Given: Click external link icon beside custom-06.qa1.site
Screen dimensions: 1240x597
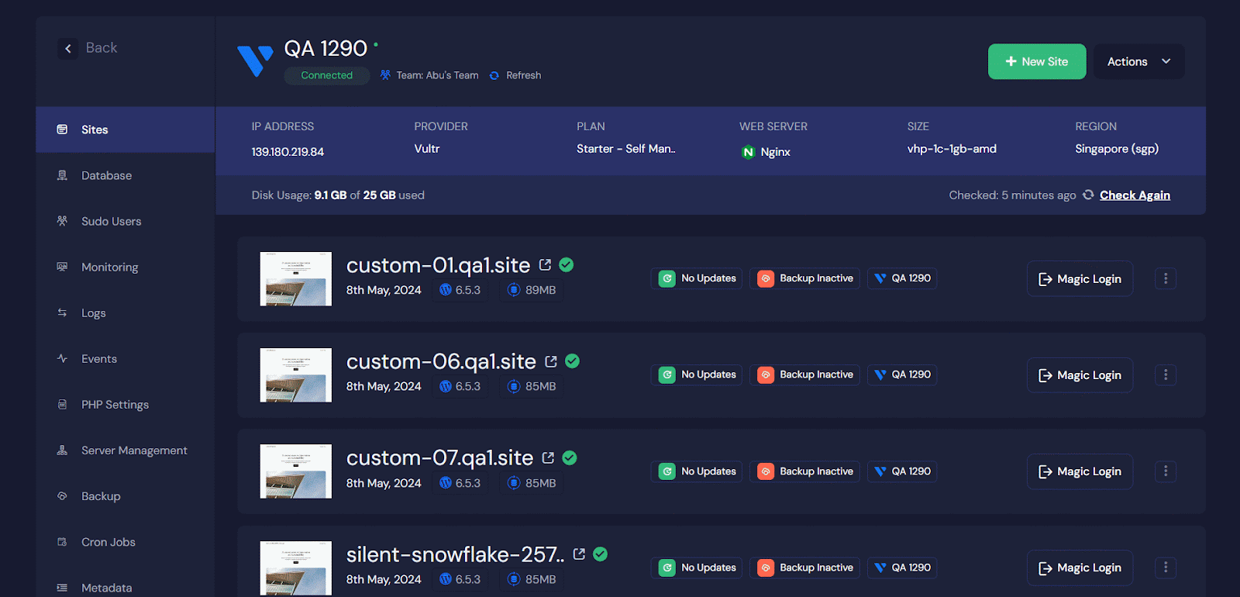Looking at the screenshot, I should [x=551, y=361].
